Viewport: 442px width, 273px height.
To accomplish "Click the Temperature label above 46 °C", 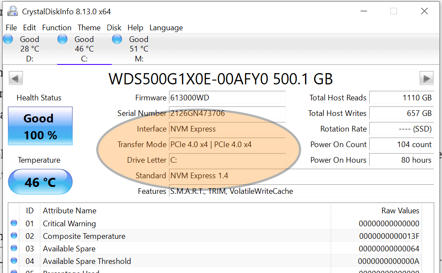I will [39, 160].
